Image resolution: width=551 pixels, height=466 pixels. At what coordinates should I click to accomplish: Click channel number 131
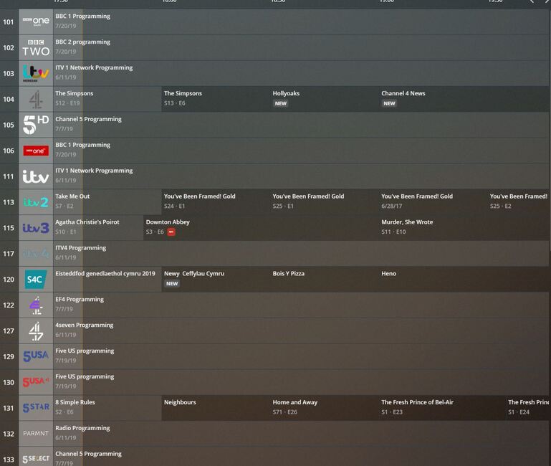click(x=9, y=408)
